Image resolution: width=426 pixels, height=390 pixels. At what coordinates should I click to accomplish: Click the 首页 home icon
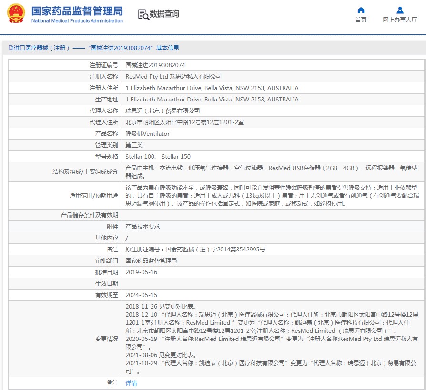pyautogui.click(x=361, y=10)
